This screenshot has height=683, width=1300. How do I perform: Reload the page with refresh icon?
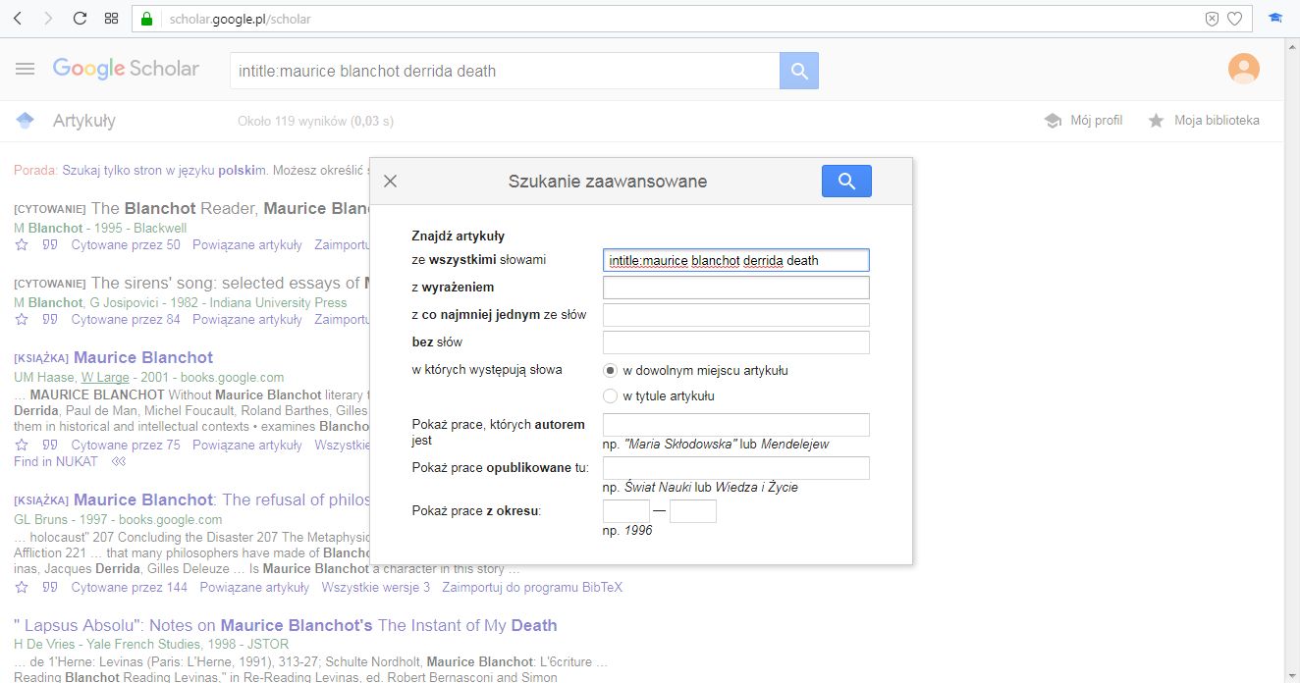point(81,19)
